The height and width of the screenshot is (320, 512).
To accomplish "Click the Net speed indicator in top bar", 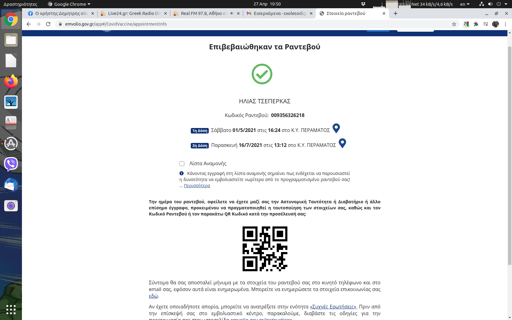I will (x=432, y=4).
